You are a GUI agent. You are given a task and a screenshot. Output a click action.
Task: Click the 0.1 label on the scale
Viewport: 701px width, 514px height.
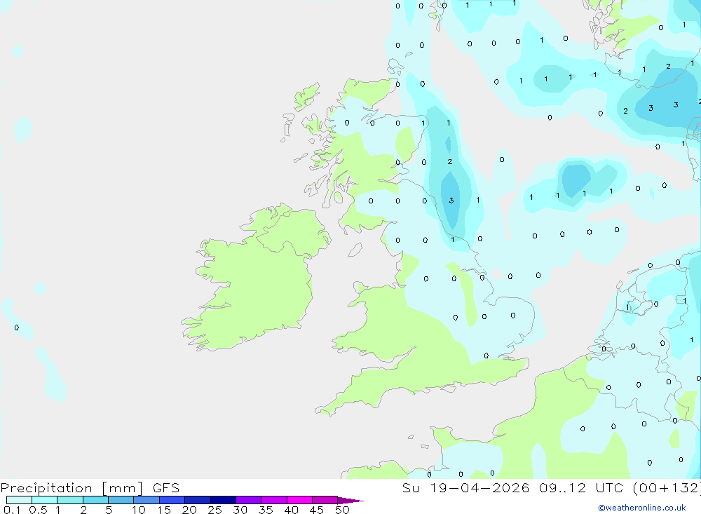[x=12, y=510]
